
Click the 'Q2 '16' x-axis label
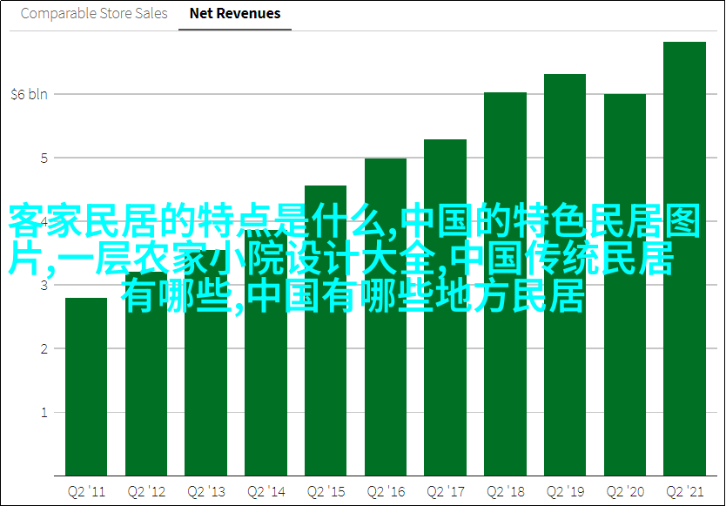coord(386,491)
